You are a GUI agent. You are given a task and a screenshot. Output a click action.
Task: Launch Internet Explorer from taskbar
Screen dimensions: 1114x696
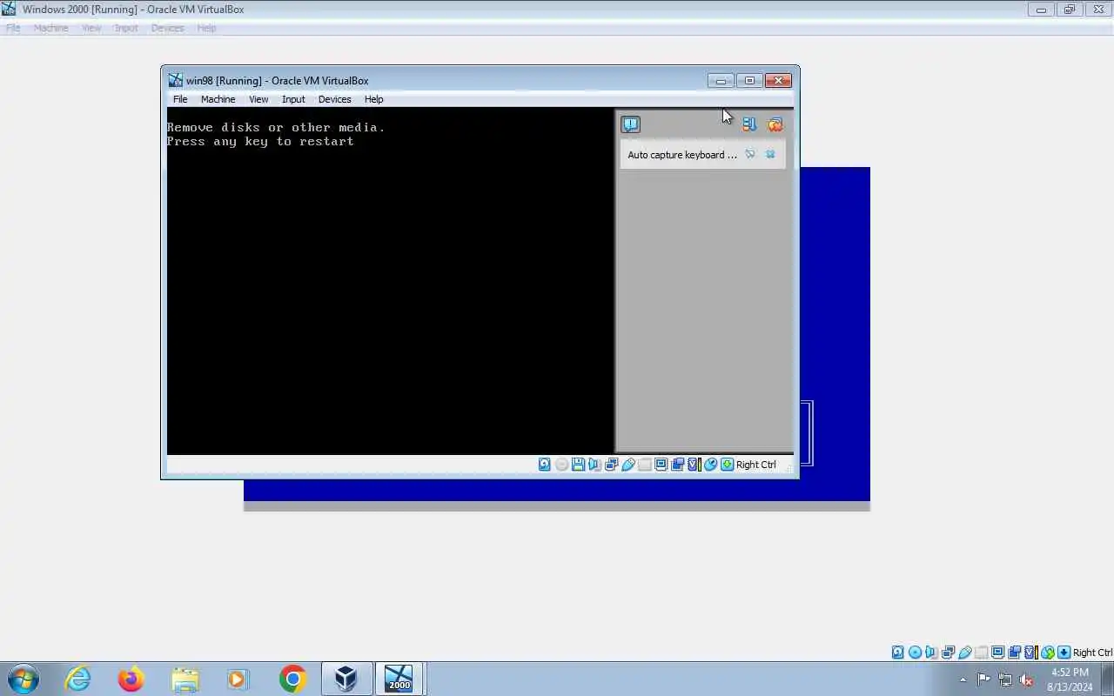point(78,679)
